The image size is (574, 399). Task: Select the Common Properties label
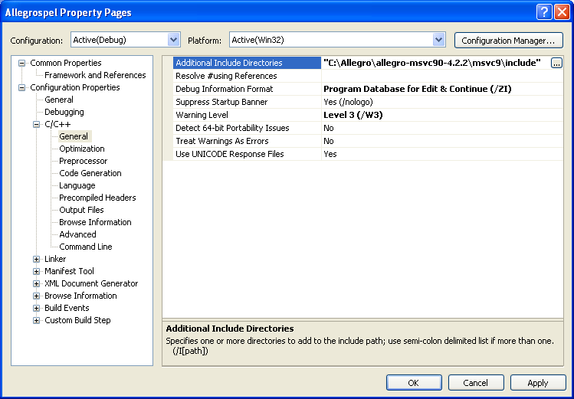pos(66,63)
